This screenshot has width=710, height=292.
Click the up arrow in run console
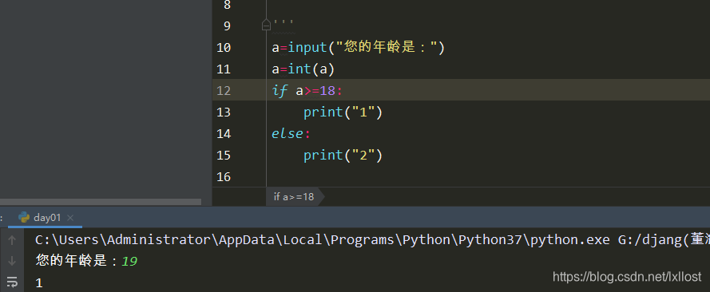(x=12, y=240)
